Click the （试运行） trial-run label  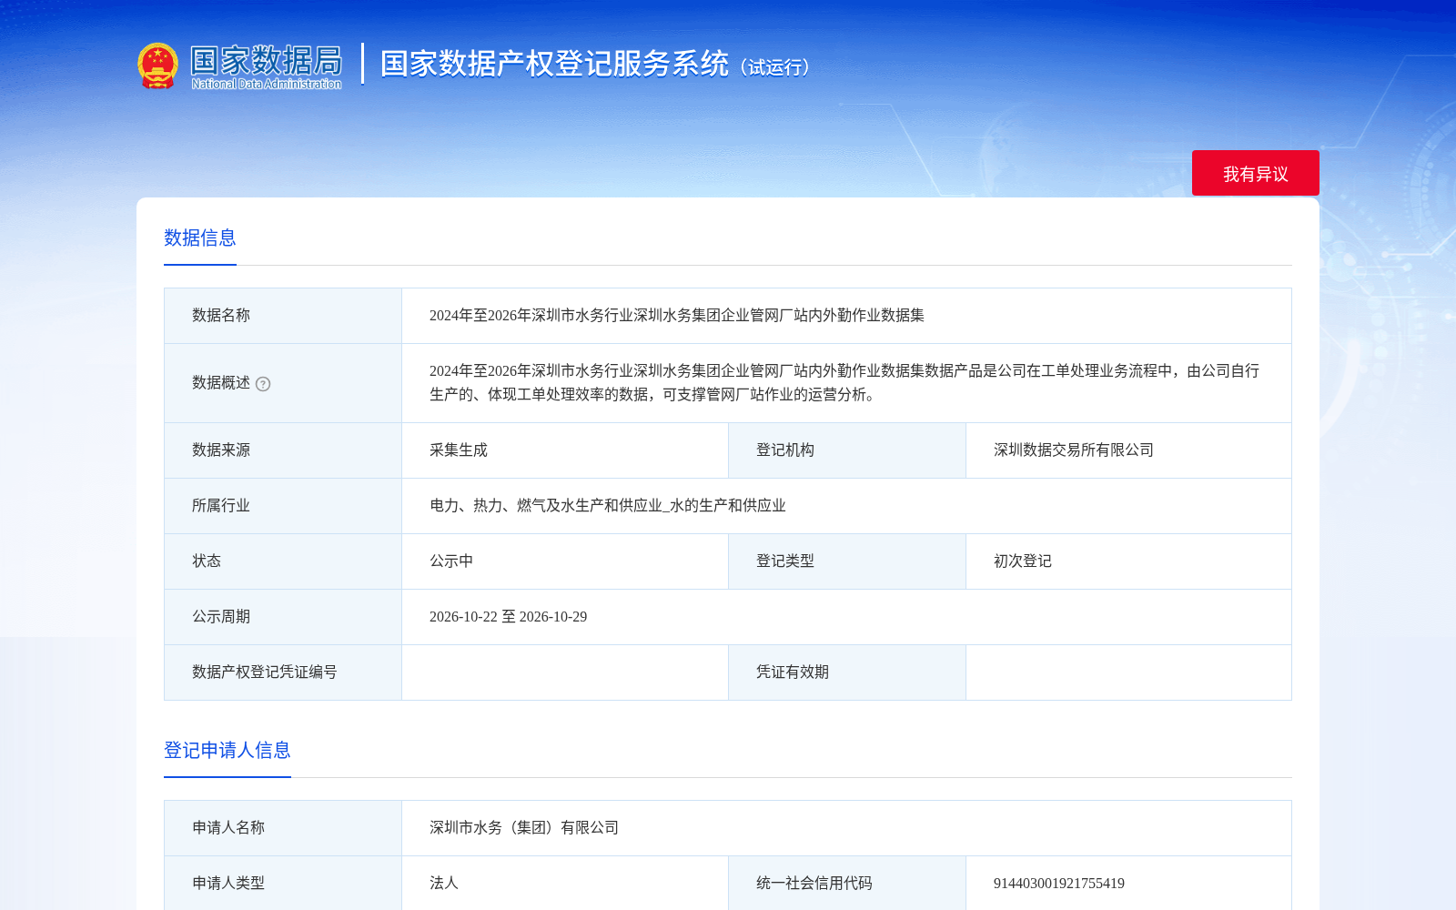coord(775,67)
